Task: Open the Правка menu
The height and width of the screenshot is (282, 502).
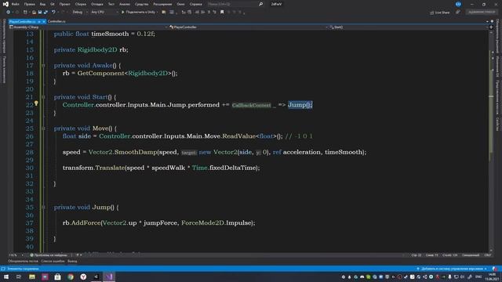Action: coord(30,4)
